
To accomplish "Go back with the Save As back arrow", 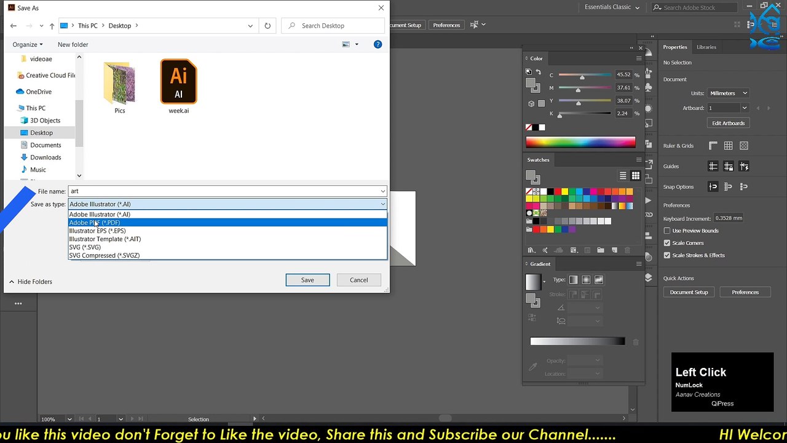I will pos(14,26).
